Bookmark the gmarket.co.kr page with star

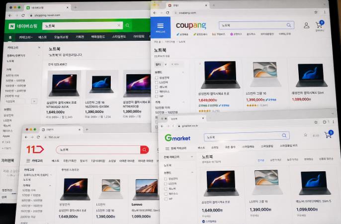tap(316, 122)
